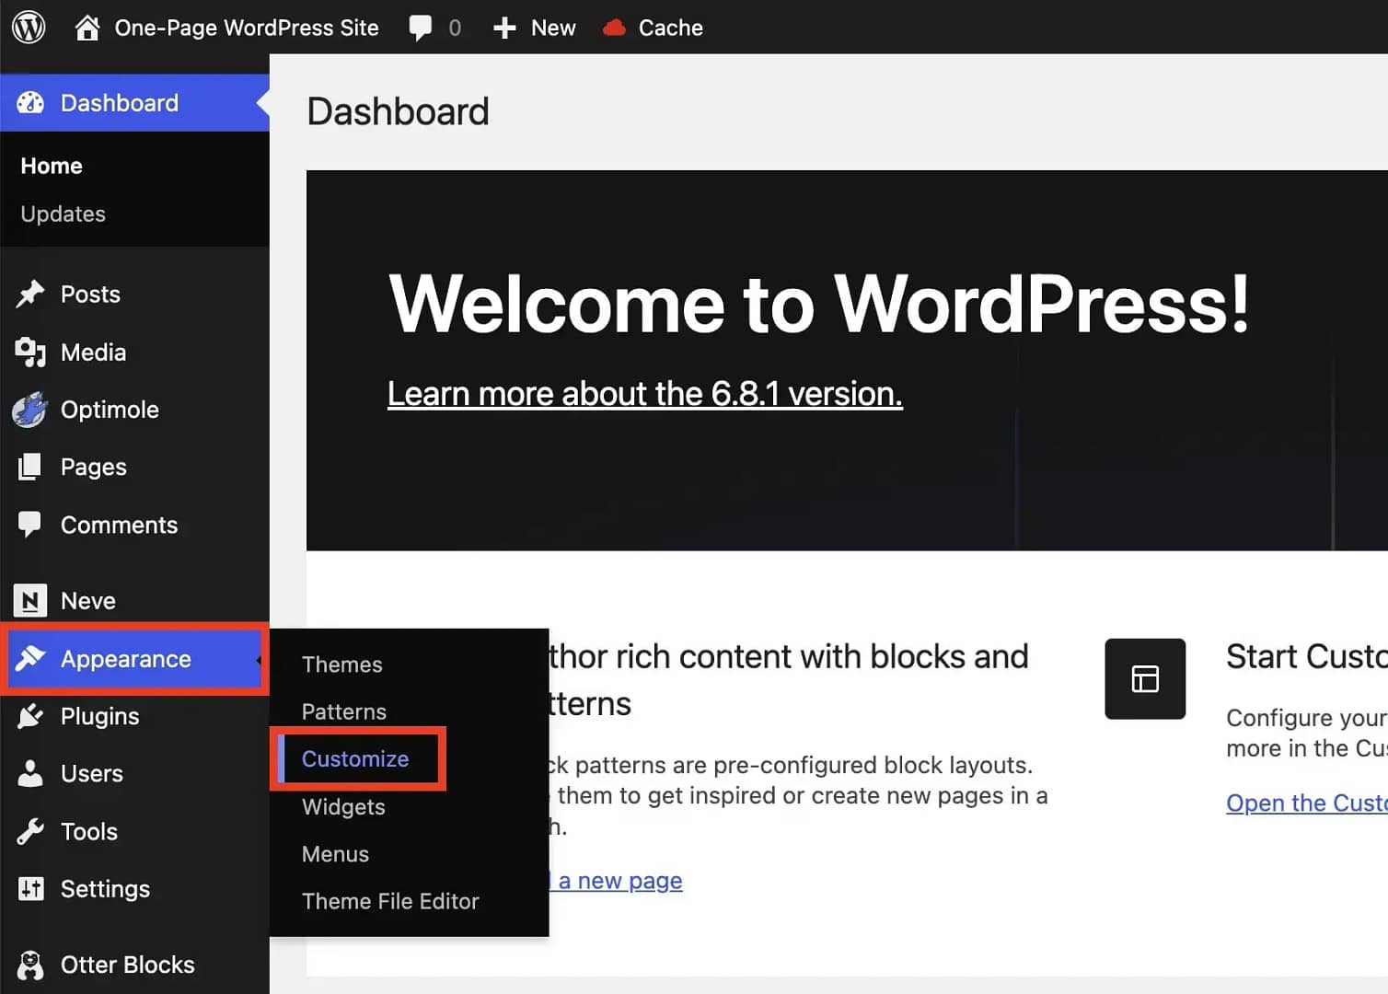Open the Dashboard menu item
Viewport: 1388px width, 994px height.
pyautogui.click(x=134, y=103)
